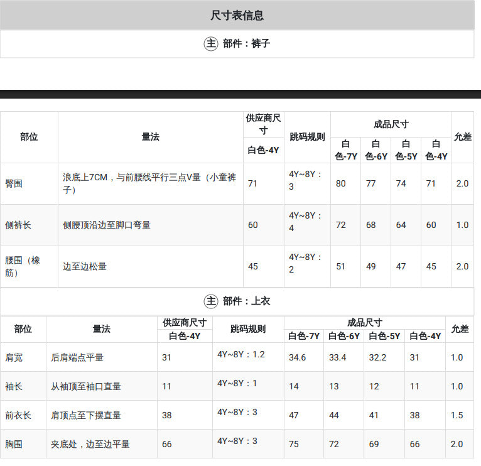Select 侧裤长 value 64 for 白色-5Y

pos(401,225)
